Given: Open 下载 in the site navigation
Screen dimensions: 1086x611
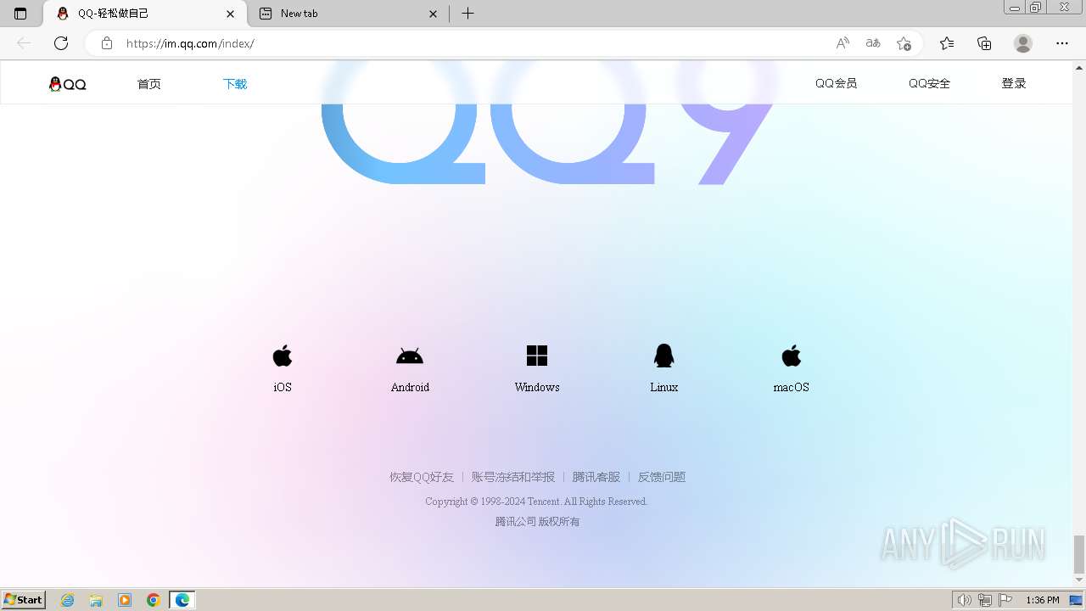Looking at the screenshot, I should (x=235, y=84).
